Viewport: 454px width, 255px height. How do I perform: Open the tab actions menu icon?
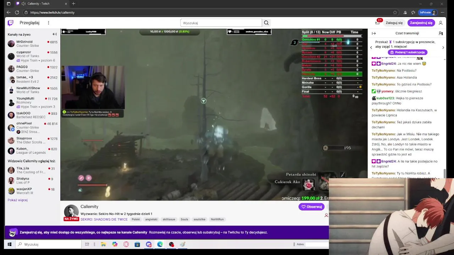tap(9, 4)
